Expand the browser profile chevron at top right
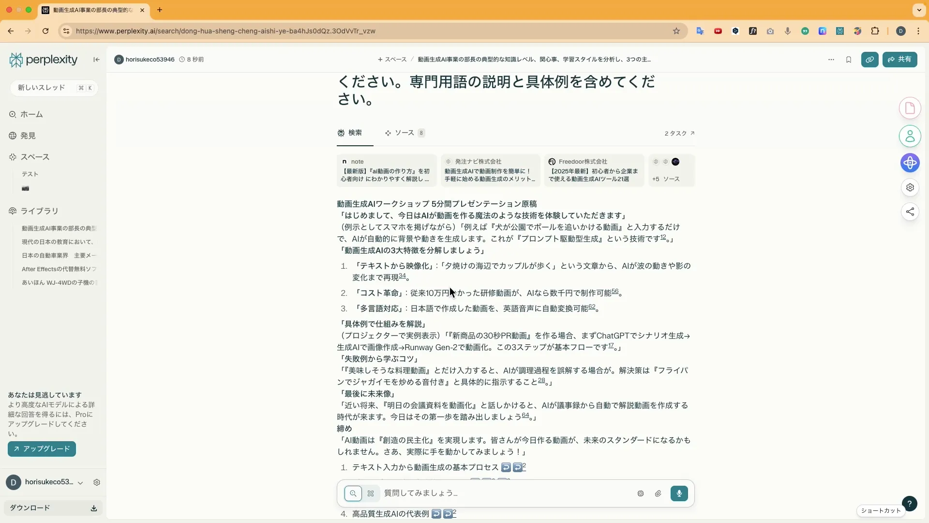929x523 pixels. tap(919, 10)
